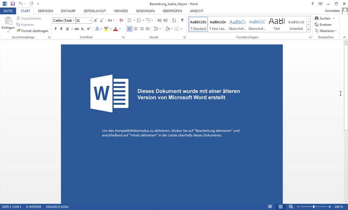Redo the last action

pyautogui.click(x=31, y=4)
